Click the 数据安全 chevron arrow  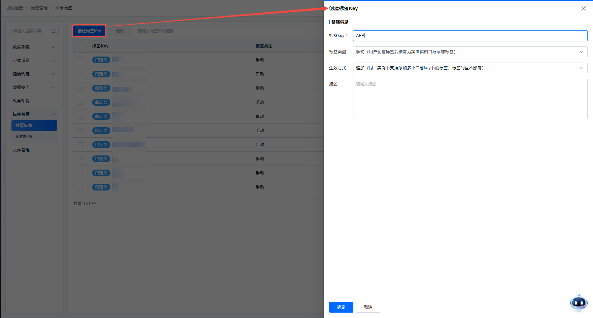(x=53, y=87)
